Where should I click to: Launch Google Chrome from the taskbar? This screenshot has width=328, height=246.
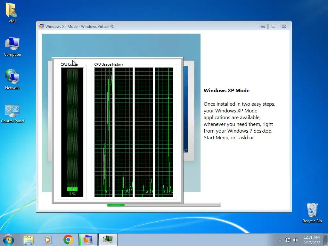pos(68,240)
